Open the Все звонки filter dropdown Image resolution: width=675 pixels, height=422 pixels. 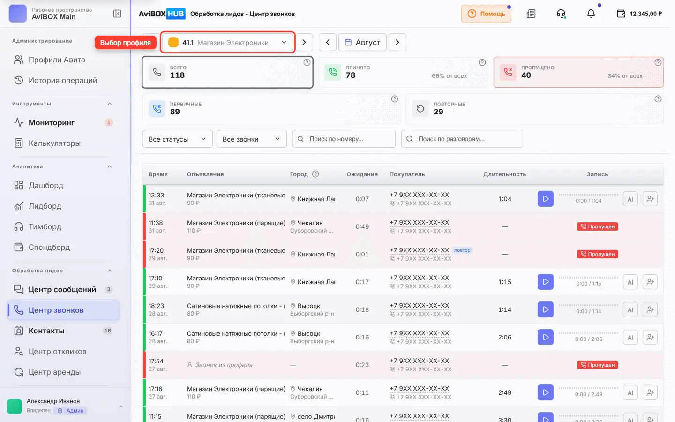(251, 139)
